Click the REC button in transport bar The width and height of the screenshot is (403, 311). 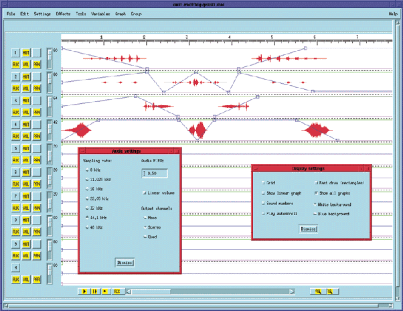tap(116, 292)
